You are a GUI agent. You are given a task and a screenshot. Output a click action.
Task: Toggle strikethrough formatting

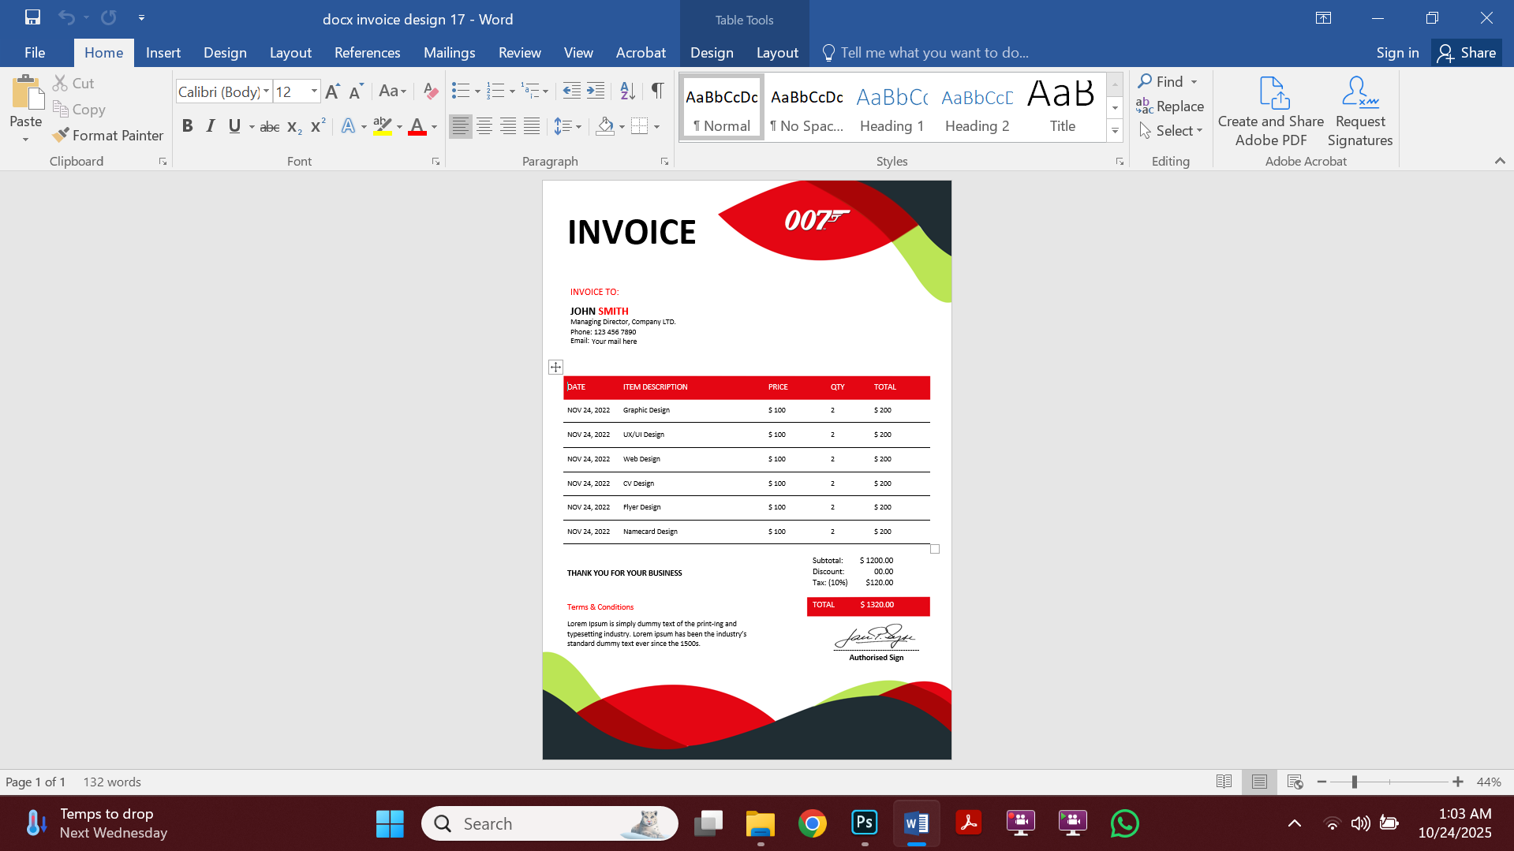(269, 125)
